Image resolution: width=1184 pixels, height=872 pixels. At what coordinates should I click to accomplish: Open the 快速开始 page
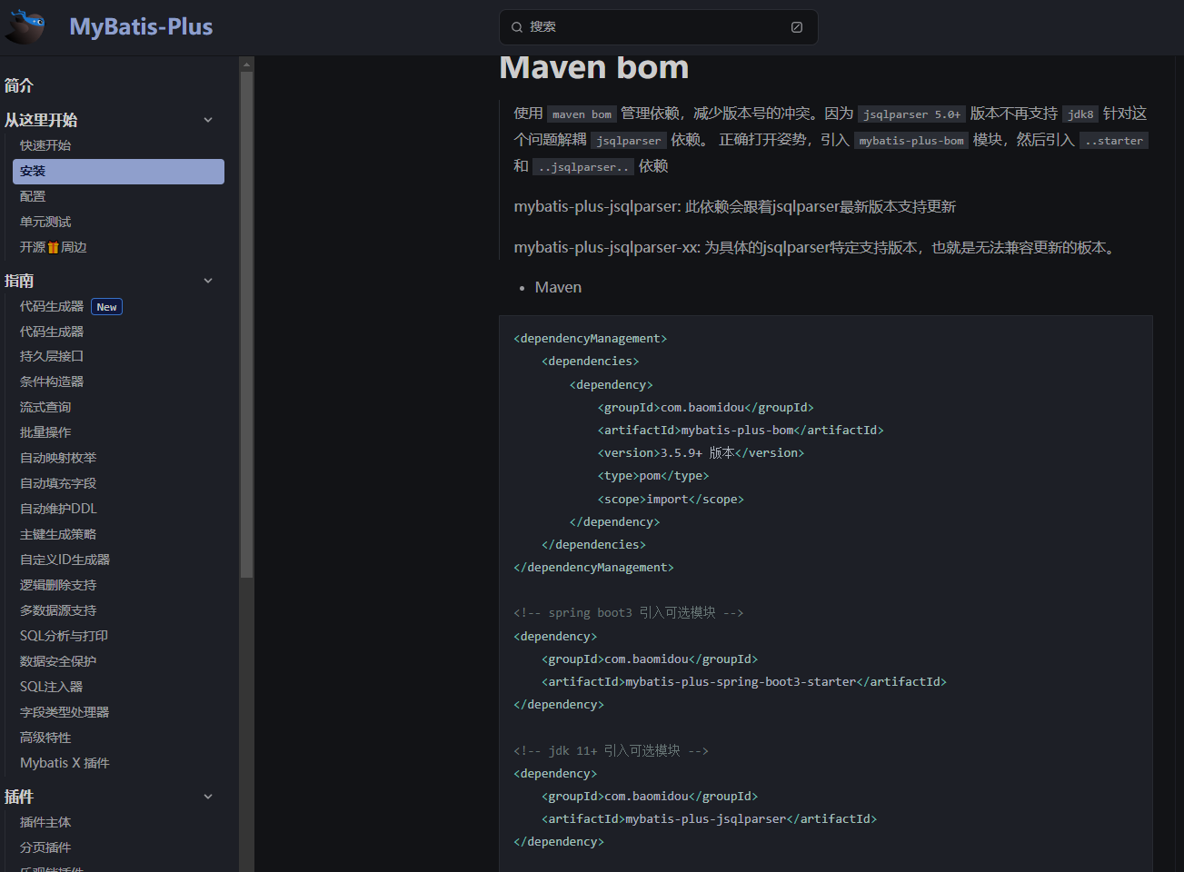[45, 145]
